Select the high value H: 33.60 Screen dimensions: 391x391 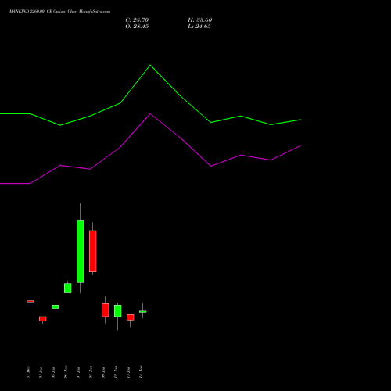pyautogui.click(x=199, y=20)
